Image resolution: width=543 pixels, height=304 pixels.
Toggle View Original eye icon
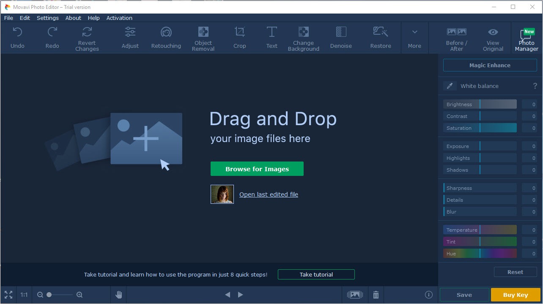(x=493, y=32)
